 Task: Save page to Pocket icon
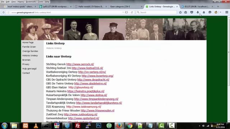coord(192,13)
